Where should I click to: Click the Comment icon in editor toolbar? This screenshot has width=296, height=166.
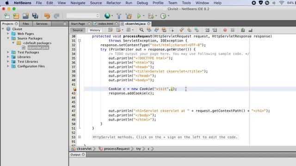tap(243, 30)
